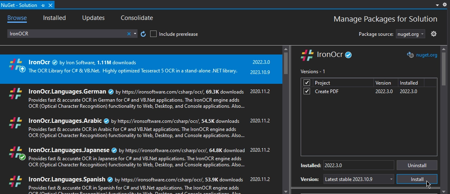Toggle the select-all projects checkbox
The image size is (450, 194).
(307, 83)
